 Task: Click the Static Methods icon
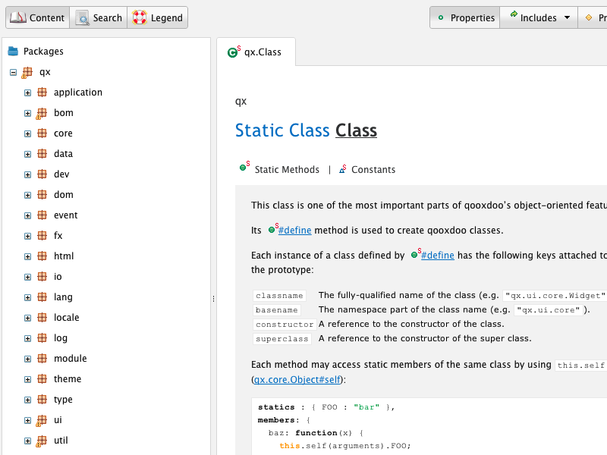coord(244,168)
